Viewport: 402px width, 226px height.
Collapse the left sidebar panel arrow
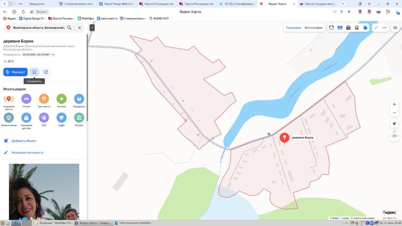coord(92,27)
